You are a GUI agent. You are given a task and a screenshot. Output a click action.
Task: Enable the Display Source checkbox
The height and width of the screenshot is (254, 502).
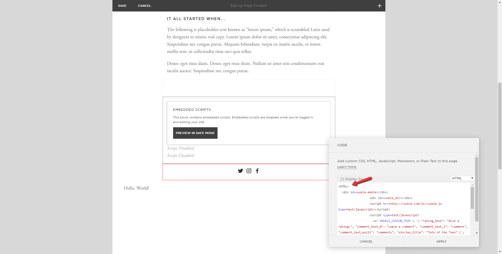point(342,179)
